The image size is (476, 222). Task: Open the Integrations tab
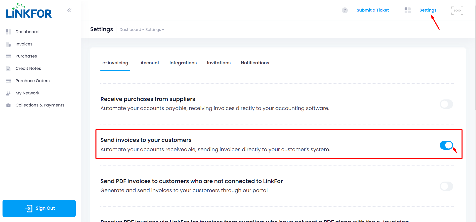click(183, 63)
